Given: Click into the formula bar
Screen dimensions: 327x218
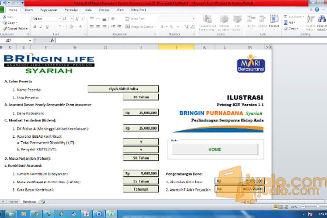Looking at the screenshot, I should 191,41.
